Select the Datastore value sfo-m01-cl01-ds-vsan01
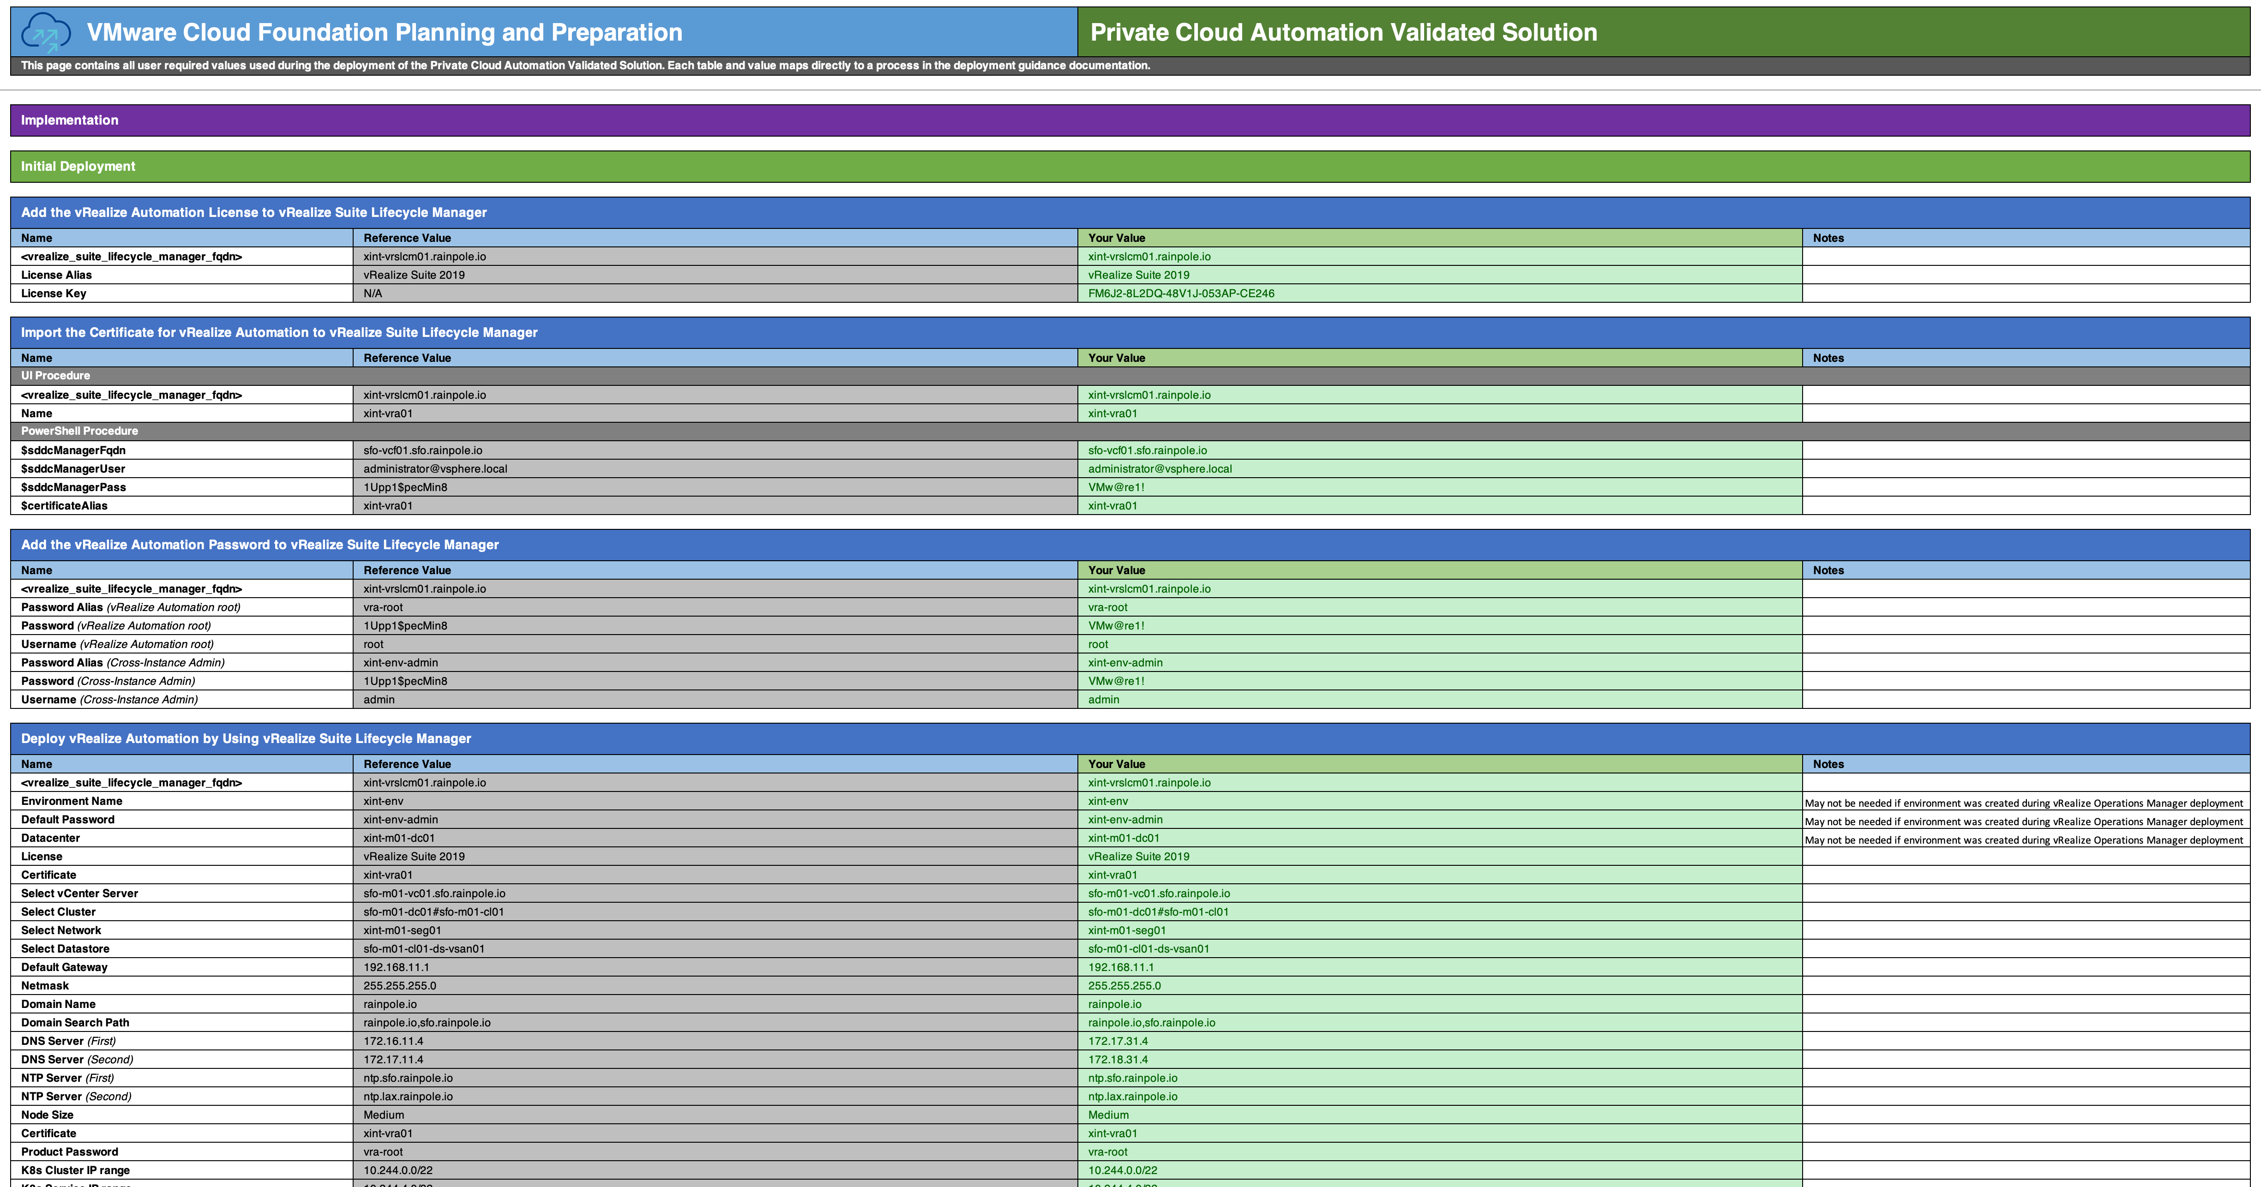The height and width of the screenshot is (1187, 2261). click(x=1148, y=948)
